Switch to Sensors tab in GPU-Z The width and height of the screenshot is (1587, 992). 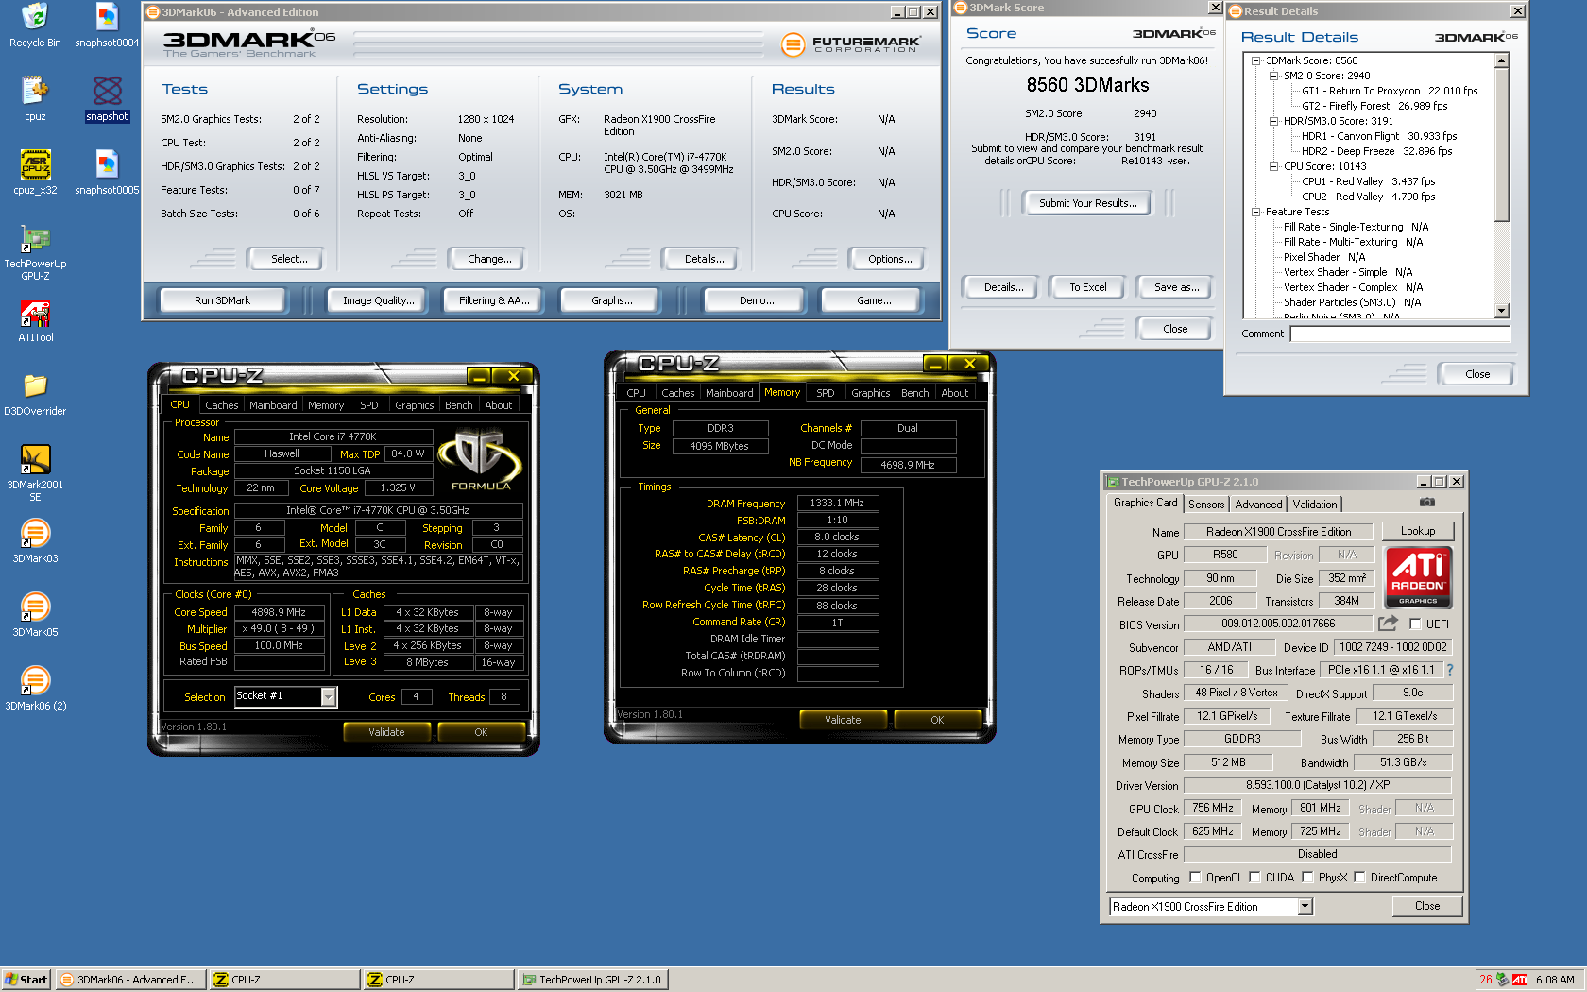(1206, 505)
